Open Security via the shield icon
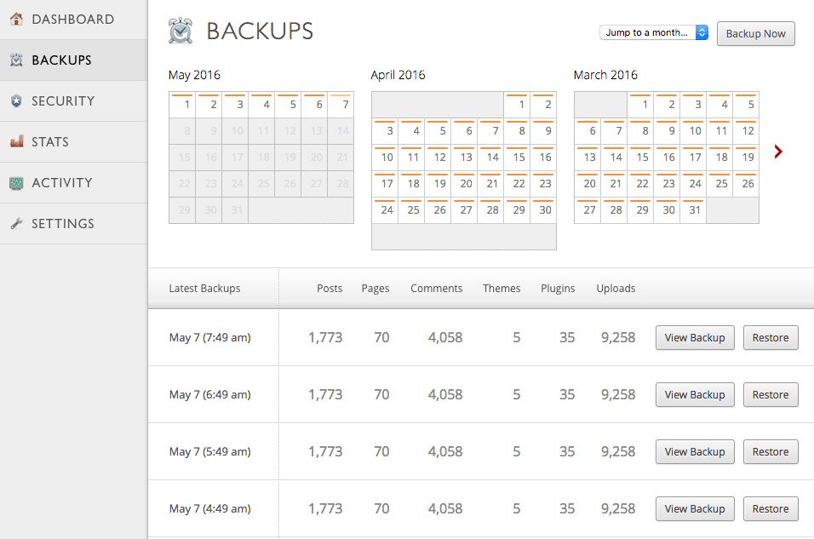The width and height of the screenshot is (814, 539). click(x=14, y=100)
